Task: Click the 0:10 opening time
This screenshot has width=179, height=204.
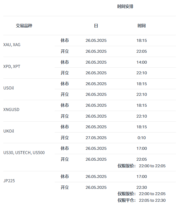Action: (x=142, y=138)
